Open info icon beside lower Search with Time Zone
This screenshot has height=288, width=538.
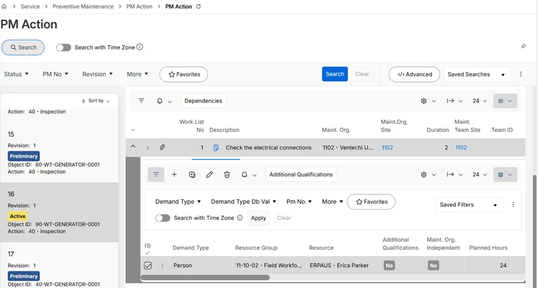pyautogui.click(x=240, y=218)
